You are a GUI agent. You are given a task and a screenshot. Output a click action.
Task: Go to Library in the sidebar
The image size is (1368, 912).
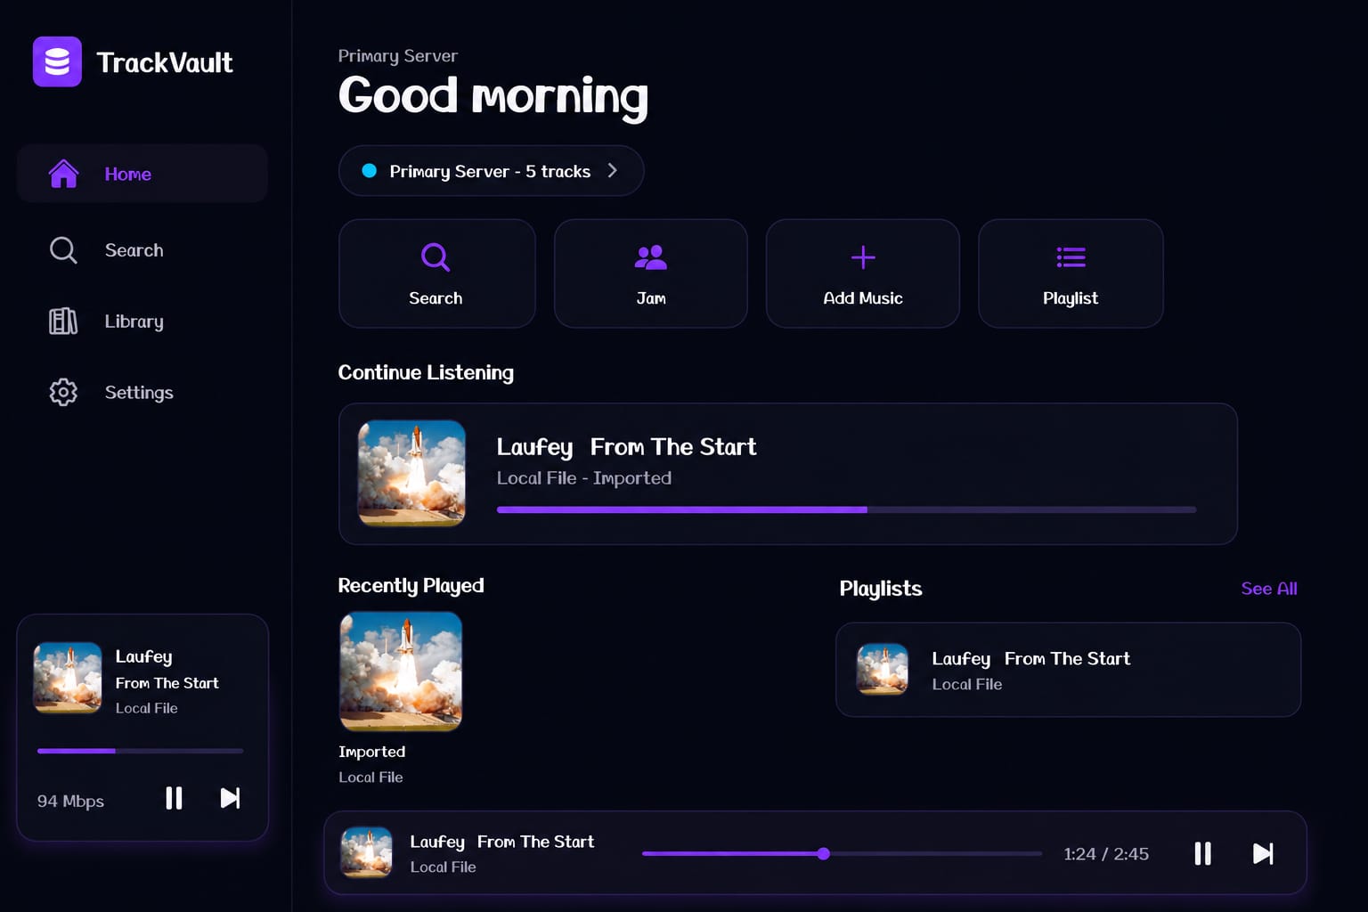(142, 322)
